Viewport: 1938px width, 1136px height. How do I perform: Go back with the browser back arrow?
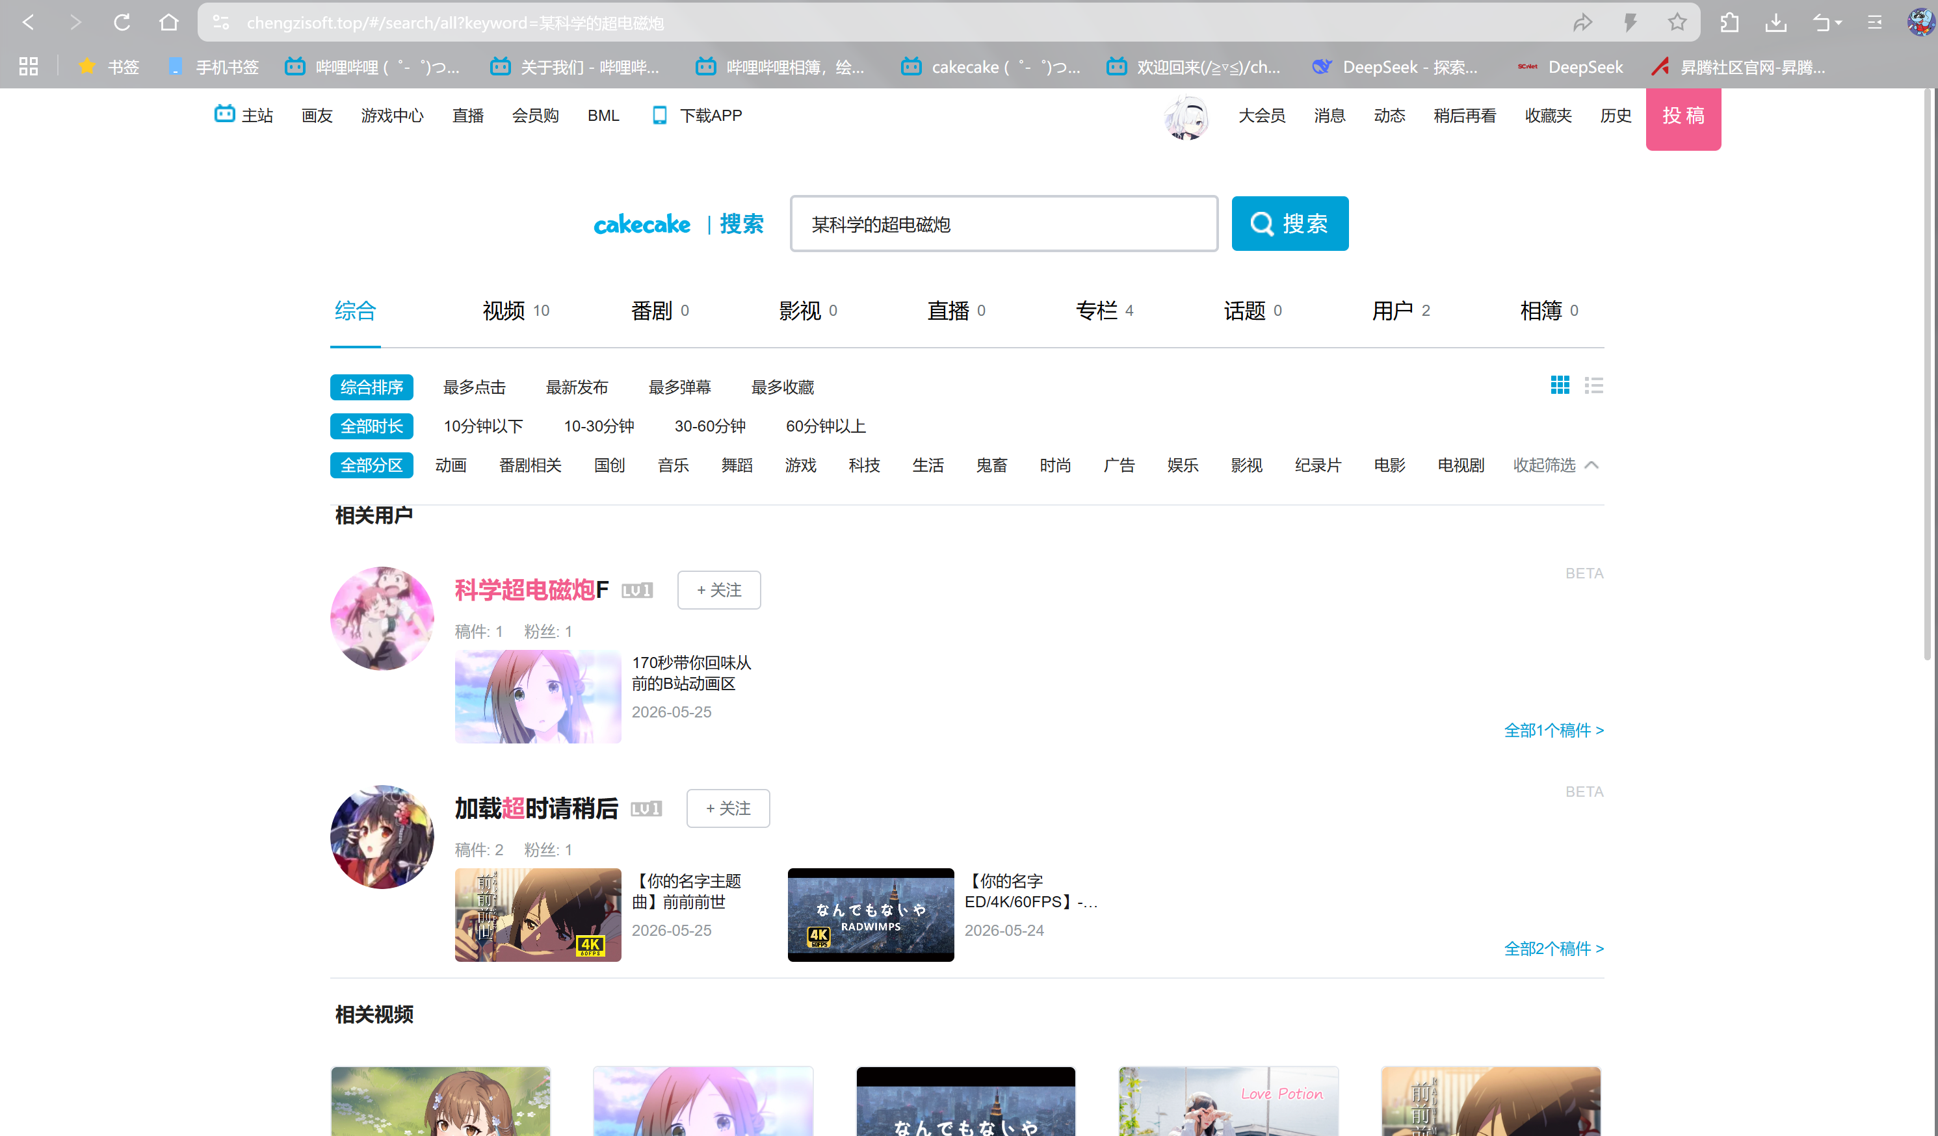[x=29, y=22]
